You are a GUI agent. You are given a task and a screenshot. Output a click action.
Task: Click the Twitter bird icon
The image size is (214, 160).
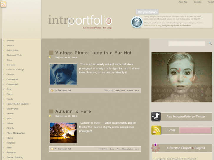(156, 117)
